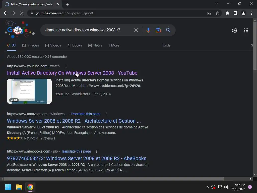This screenshot has width=257, height=193.
Task: Open search Tools options
Action: coord(166,45)
